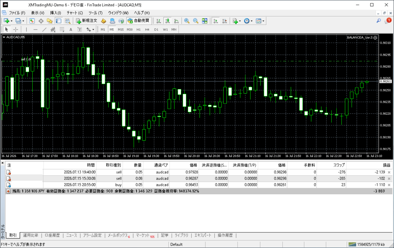Select the text label tool
The width and height of the screenshot is (394, 248).
[x=71, y=30]
